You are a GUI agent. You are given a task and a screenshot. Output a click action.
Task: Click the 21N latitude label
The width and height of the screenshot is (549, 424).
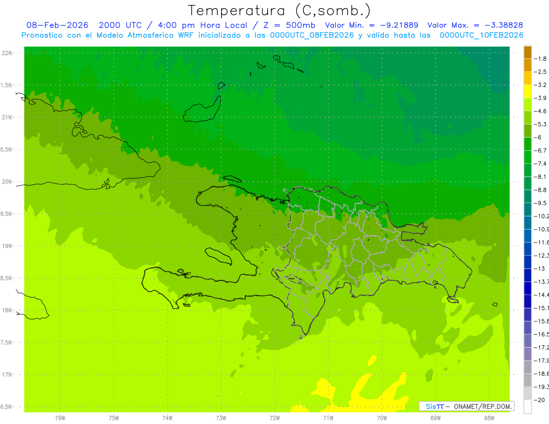pos(7,118)
